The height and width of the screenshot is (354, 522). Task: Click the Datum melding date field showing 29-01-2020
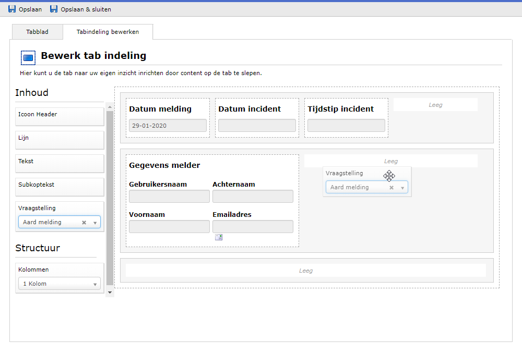point(167,125)
